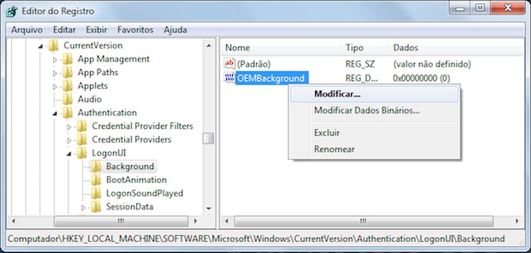Select the BootAnimation key label
Viewport: 531px width, 253px height.
click(137, 180)
